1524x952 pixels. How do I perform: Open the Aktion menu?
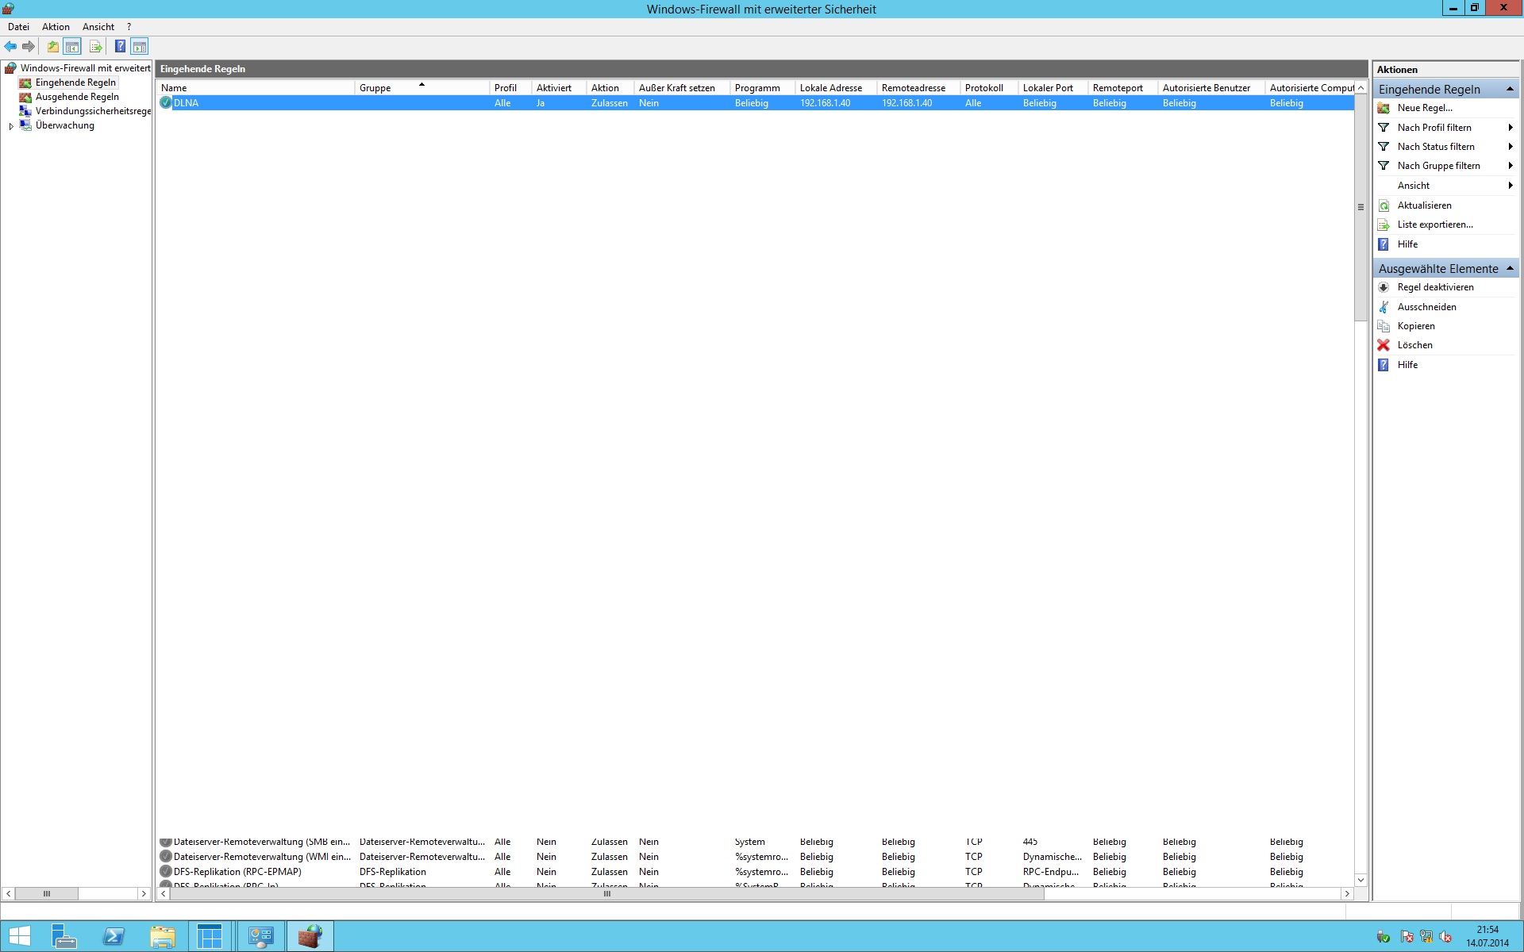pyautogui.click(x=55, y=26)
